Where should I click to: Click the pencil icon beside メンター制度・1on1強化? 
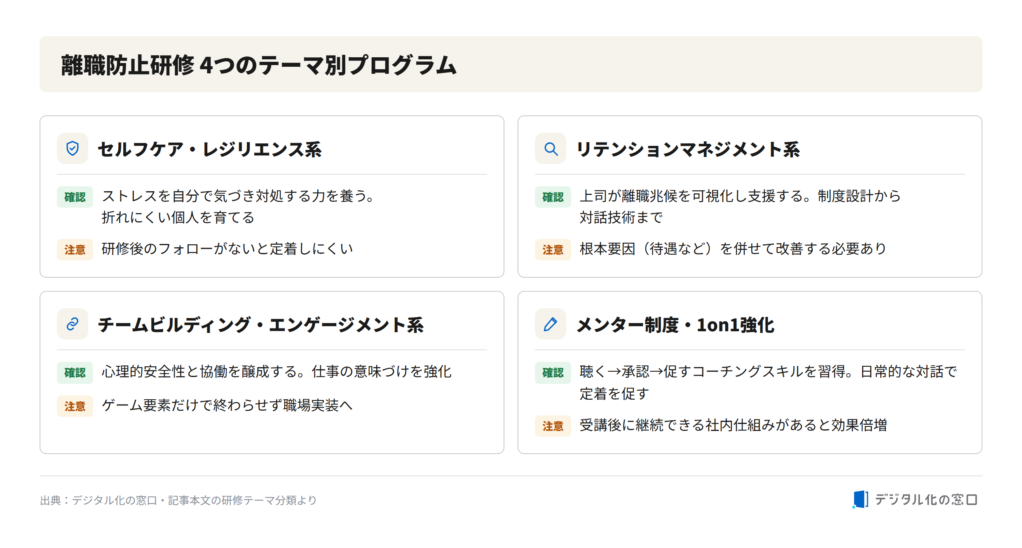pyautogui.click(x=551, y=324)
